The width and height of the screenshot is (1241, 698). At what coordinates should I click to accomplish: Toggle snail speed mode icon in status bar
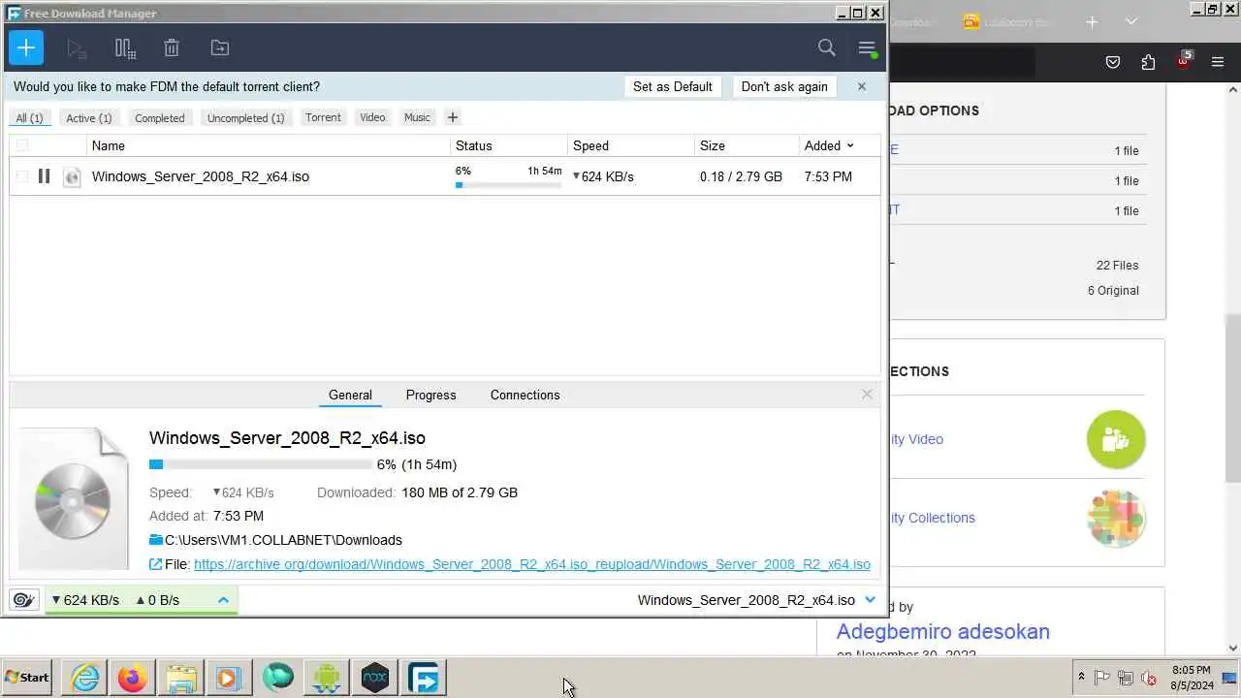coord(24,600)
